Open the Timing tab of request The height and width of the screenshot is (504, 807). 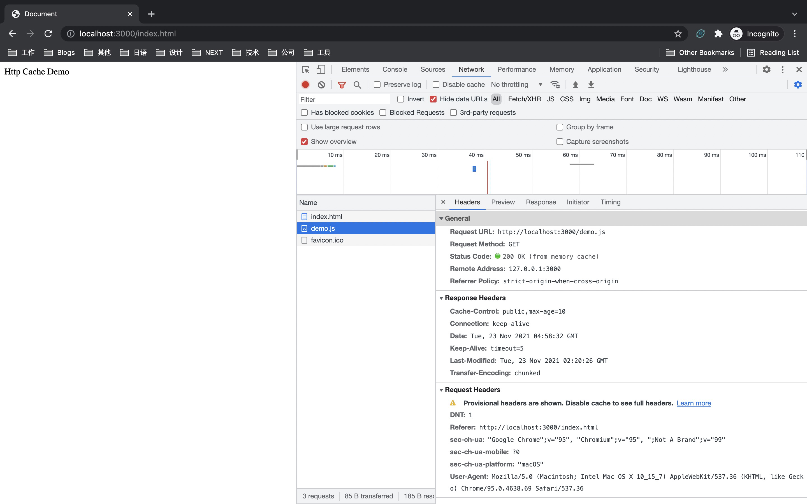coord(610,202)
